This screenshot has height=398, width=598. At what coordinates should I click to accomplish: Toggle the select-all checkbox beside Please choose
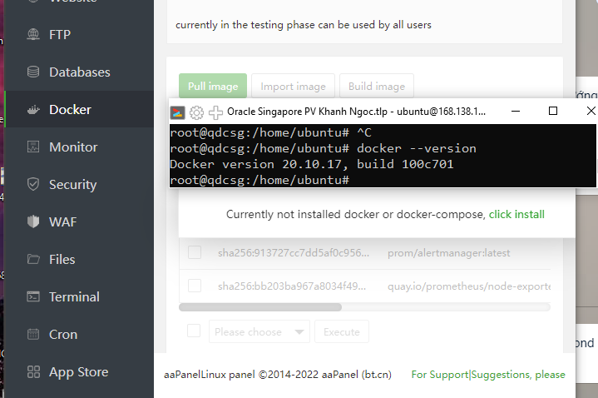pyautogui.click(x=195, y=331)
